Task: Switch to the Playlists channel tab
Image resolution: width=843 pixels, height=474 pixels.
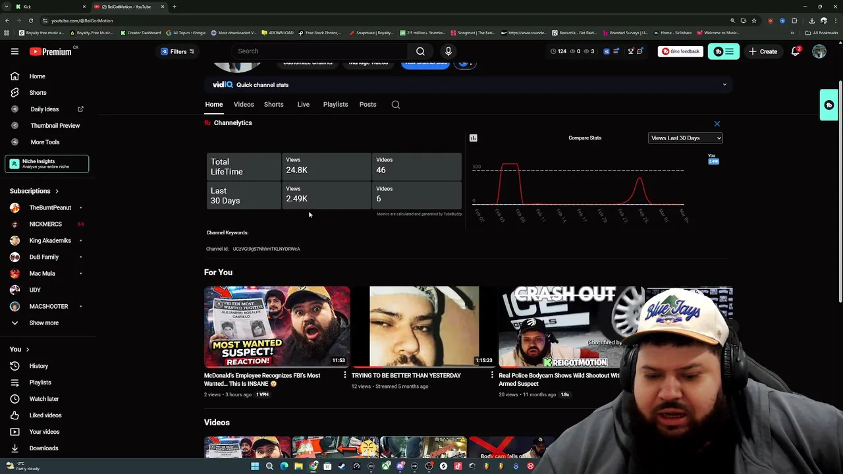Action: 335,105
